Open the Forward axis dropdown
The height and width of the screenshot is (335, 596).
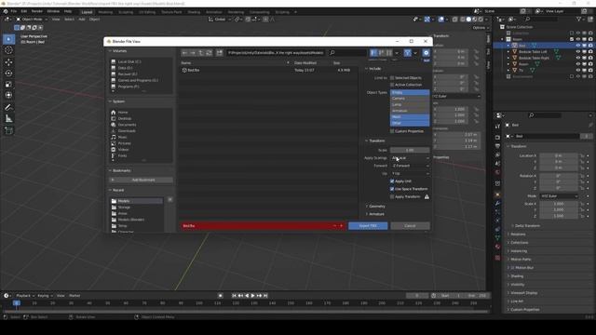tap(410, 166)
